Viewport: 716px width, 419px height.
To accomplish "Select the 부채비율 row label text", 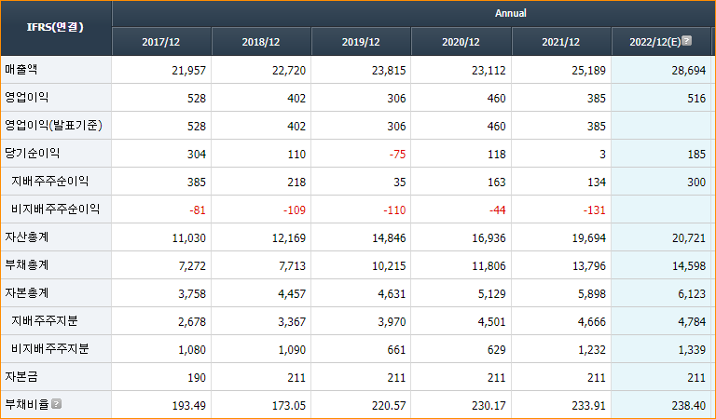I will click(26, 404).
